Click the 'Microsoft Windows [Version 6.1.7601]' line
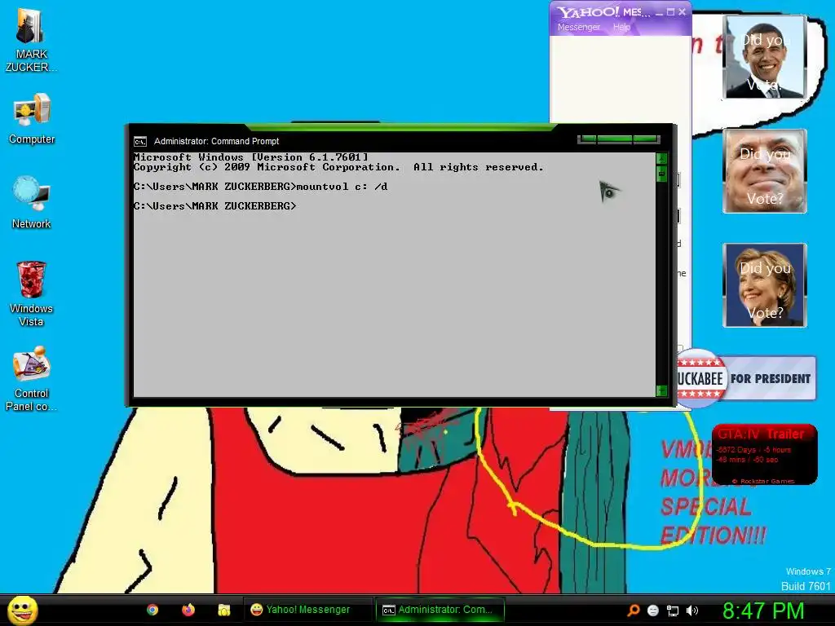The image size is (835, 626). pos(251,157)
